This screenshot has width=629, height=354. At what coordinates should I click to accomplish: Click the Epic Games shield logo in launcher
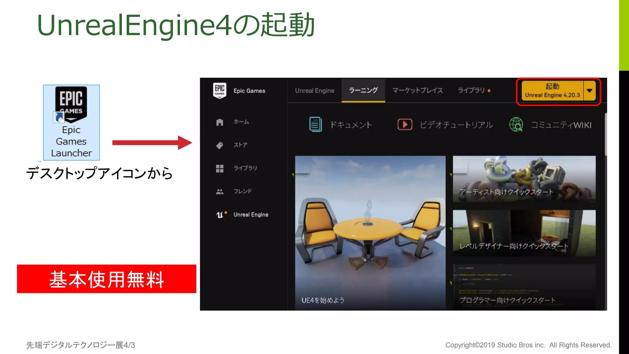(x=220, y=91)
